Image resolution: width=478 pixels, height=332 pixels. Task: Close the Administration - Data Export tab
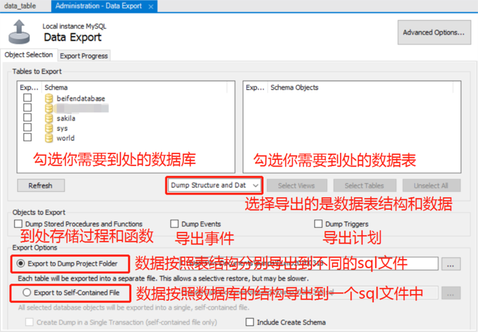(151, 7)
